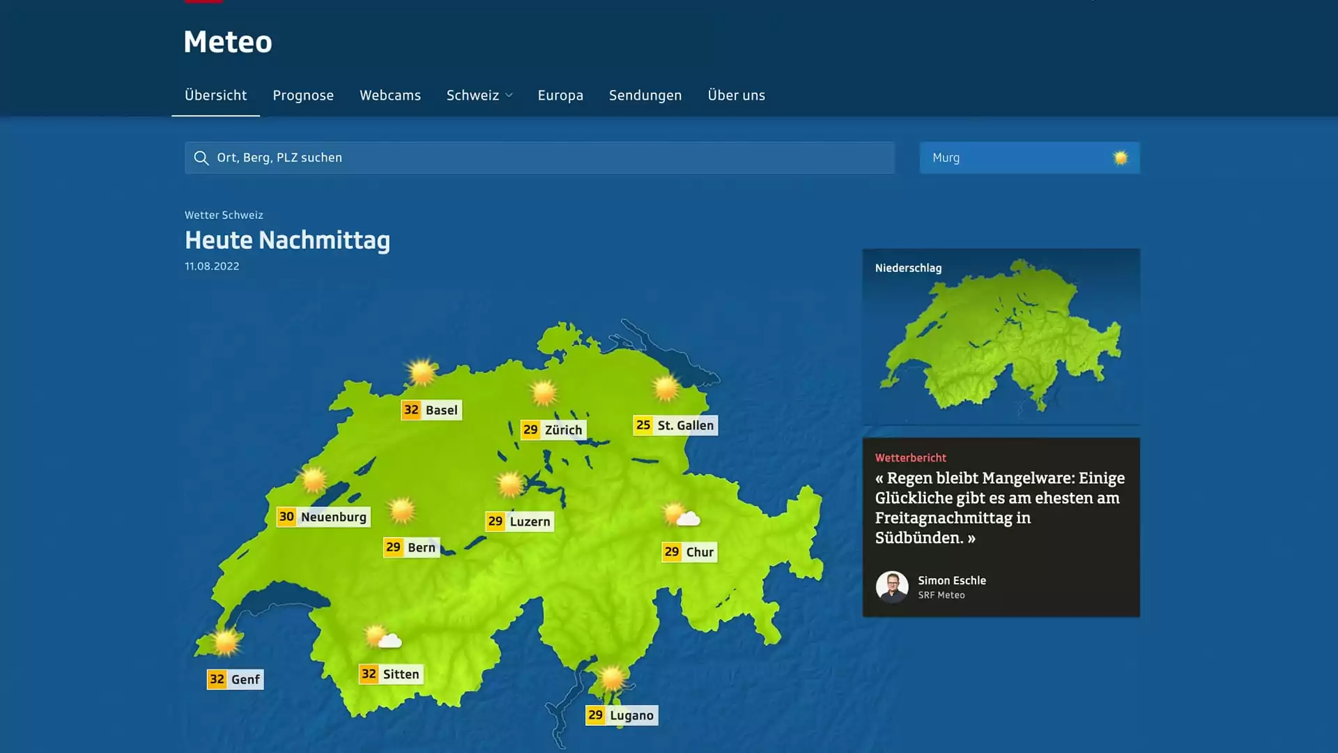Screen dimensions: 1338x753
Task: Click the sun icon above Neuenburg
Action: tap(314, 480)
